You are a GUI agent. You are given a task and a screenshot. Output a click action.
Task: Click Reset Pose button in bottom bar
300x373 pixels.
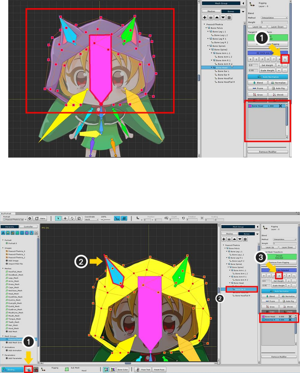pyautogui.click(x=159, y=370)
